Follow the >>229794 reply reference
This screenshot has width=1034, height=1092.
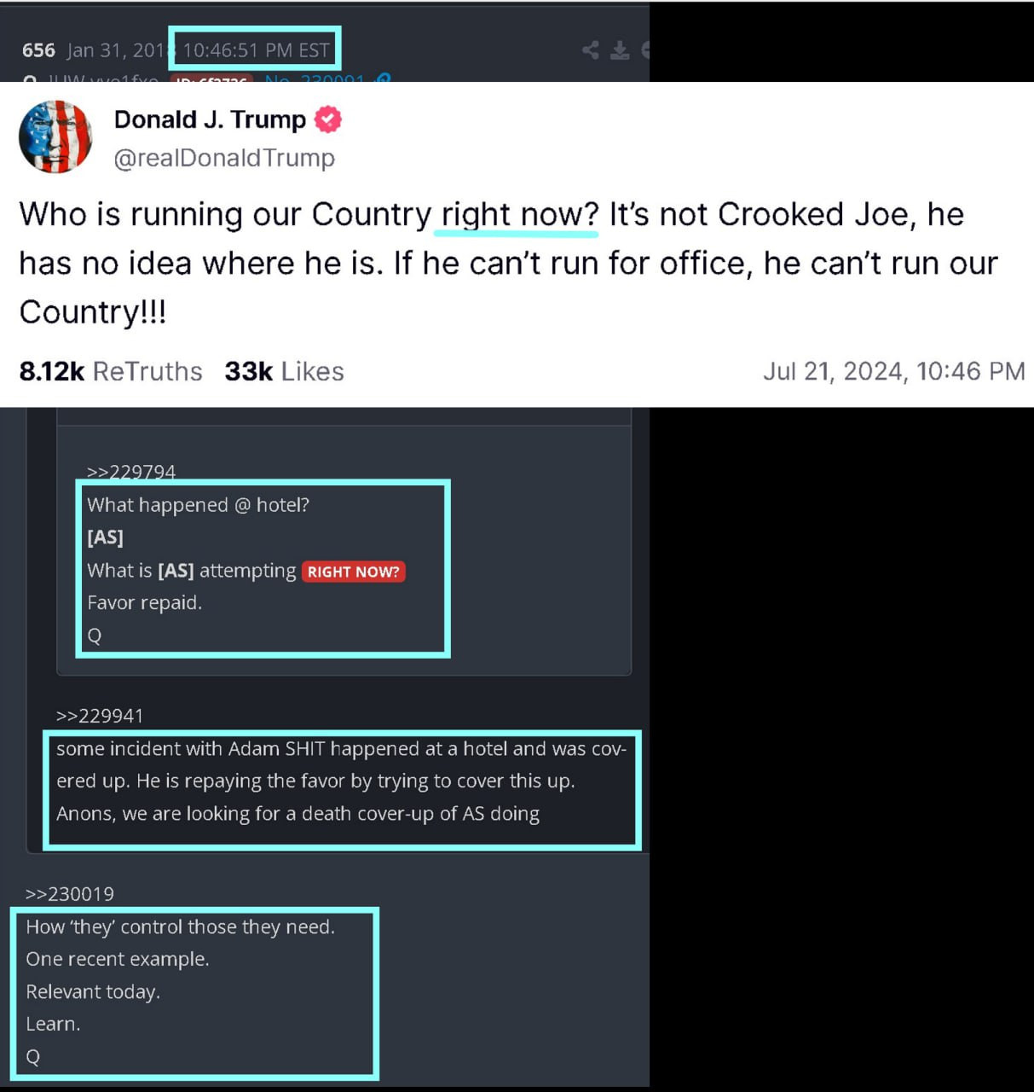click(x=131, y=472)
